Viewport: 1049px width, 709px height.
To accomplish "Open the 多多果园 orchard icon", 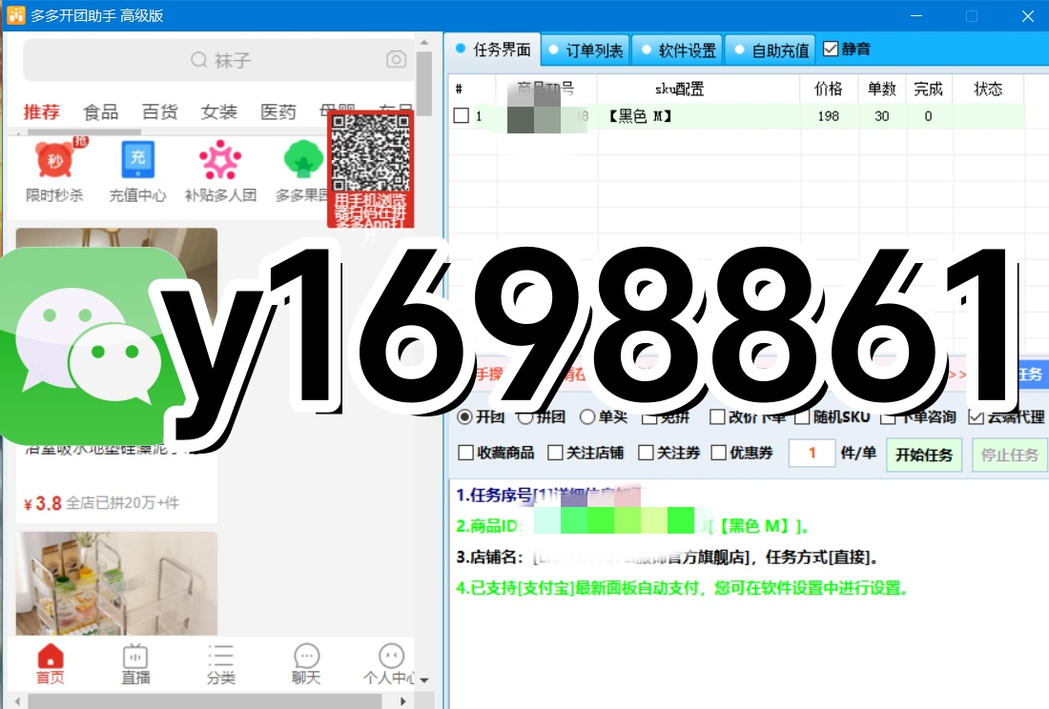I will [x=302, y=162].
